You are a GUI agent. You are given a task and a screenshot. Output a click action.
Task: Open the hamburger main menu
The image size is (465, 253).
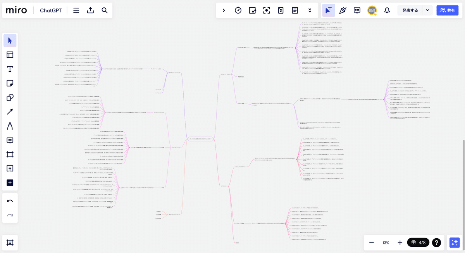point(76,10)
